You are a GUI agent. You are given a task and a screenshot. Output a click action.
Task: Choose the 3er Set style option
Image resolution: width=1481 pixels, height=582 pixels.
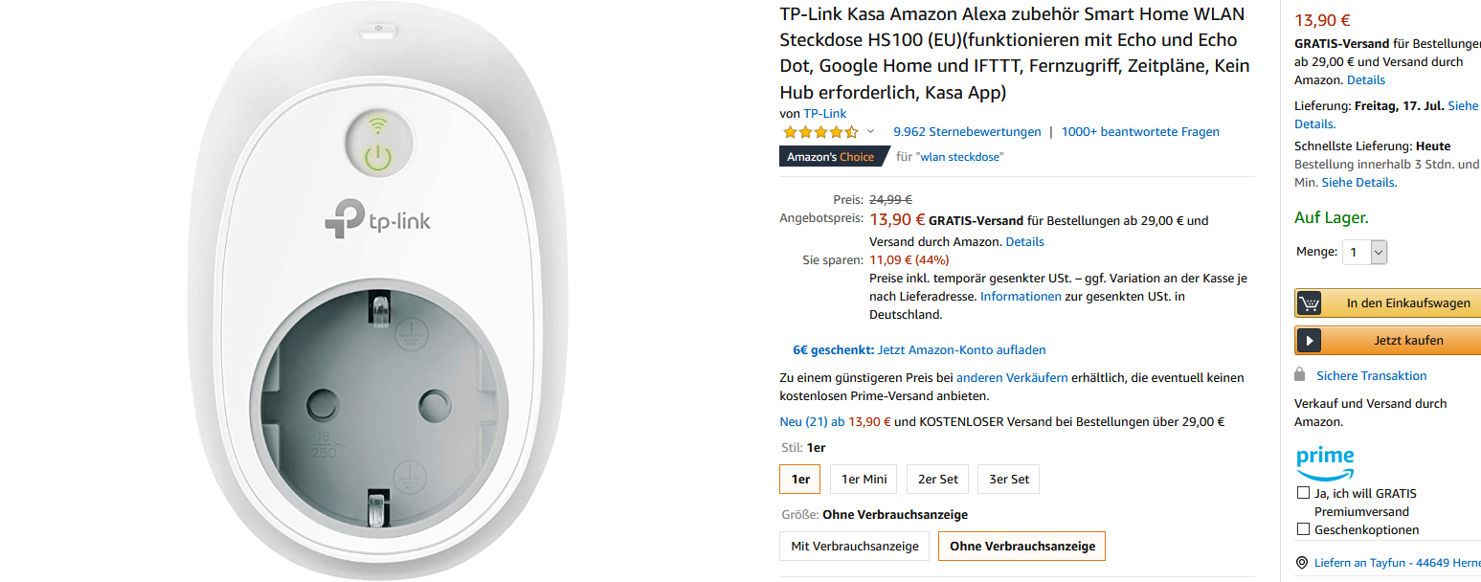1009,479
